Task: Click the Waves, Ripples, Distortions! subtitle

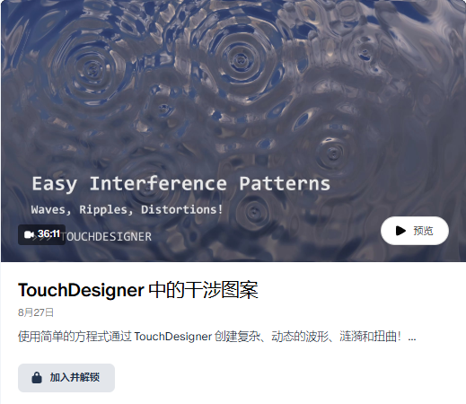Action: [127, 209]
